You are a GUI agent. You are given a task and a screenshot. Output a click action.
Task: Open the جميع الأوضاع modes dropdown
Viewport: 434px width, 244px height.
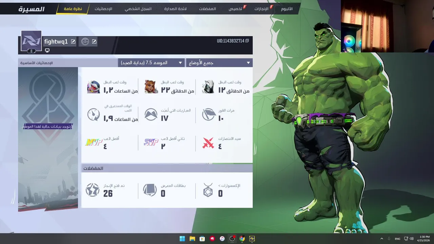(x=219, y=63)
